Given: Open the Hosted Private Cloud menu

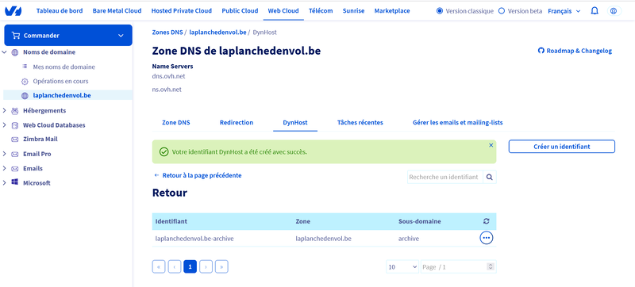Looking at the screenshot, I should click(x=182, y=11).
